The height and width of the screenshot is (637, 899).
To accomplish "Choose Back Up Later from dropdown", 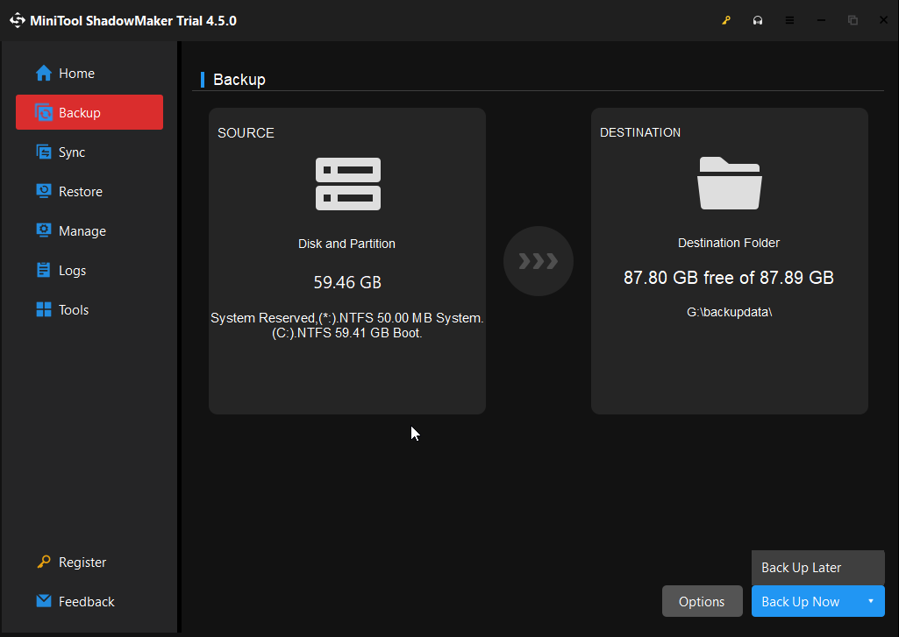I will coord(818,568).
